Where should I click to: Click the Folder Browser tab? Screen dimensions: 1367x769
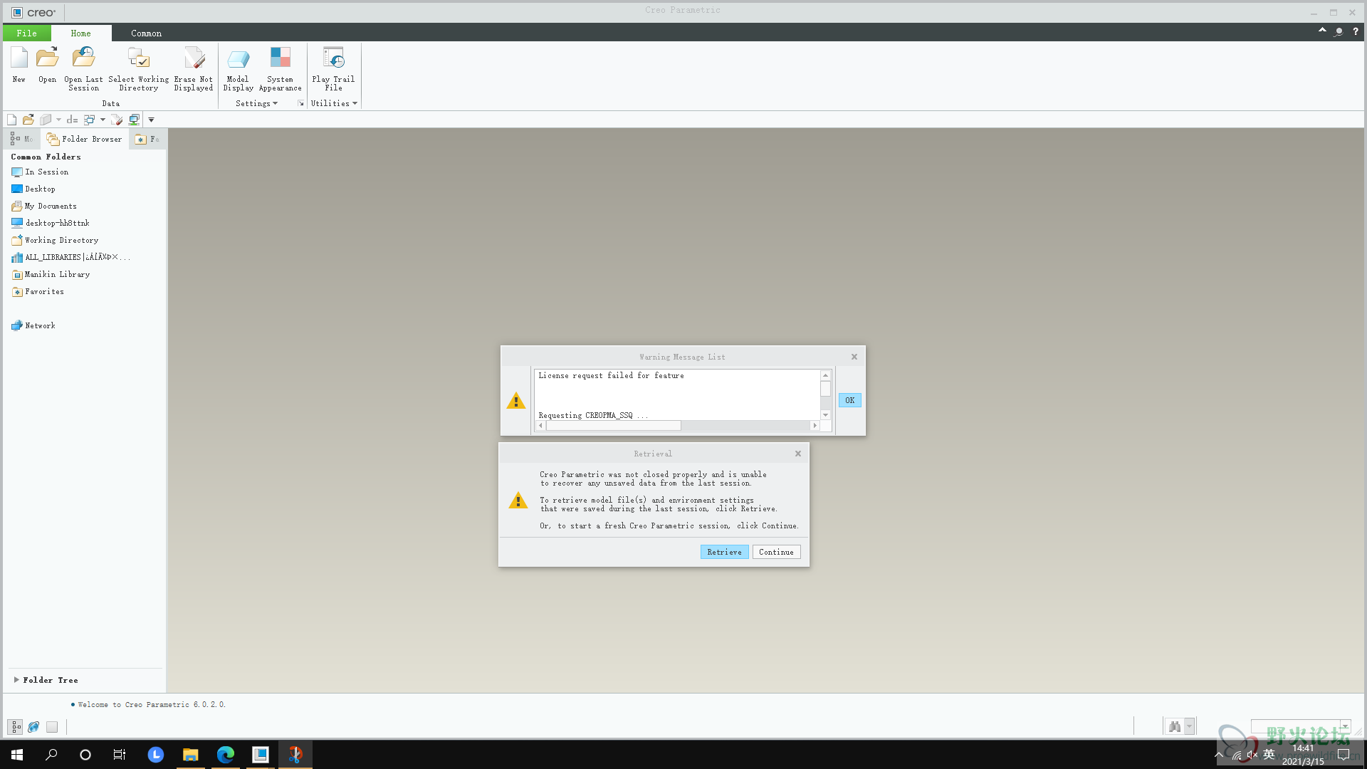pyautogui.click(x=85, y=139)
